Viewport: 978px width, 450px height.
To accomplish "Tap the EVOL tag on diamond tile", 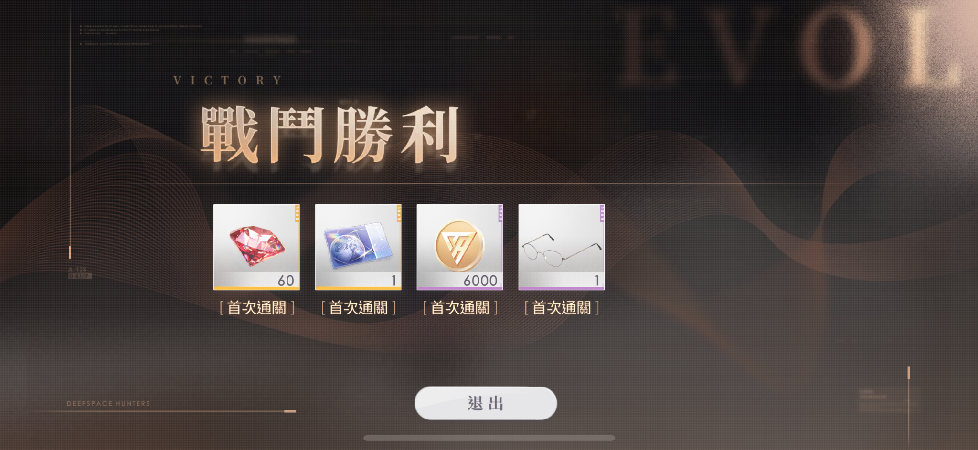I will pyautogui.click(x=297, y=213).
